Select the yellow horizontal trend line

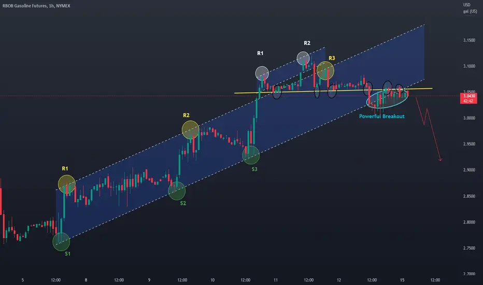[x=333, y=91]
